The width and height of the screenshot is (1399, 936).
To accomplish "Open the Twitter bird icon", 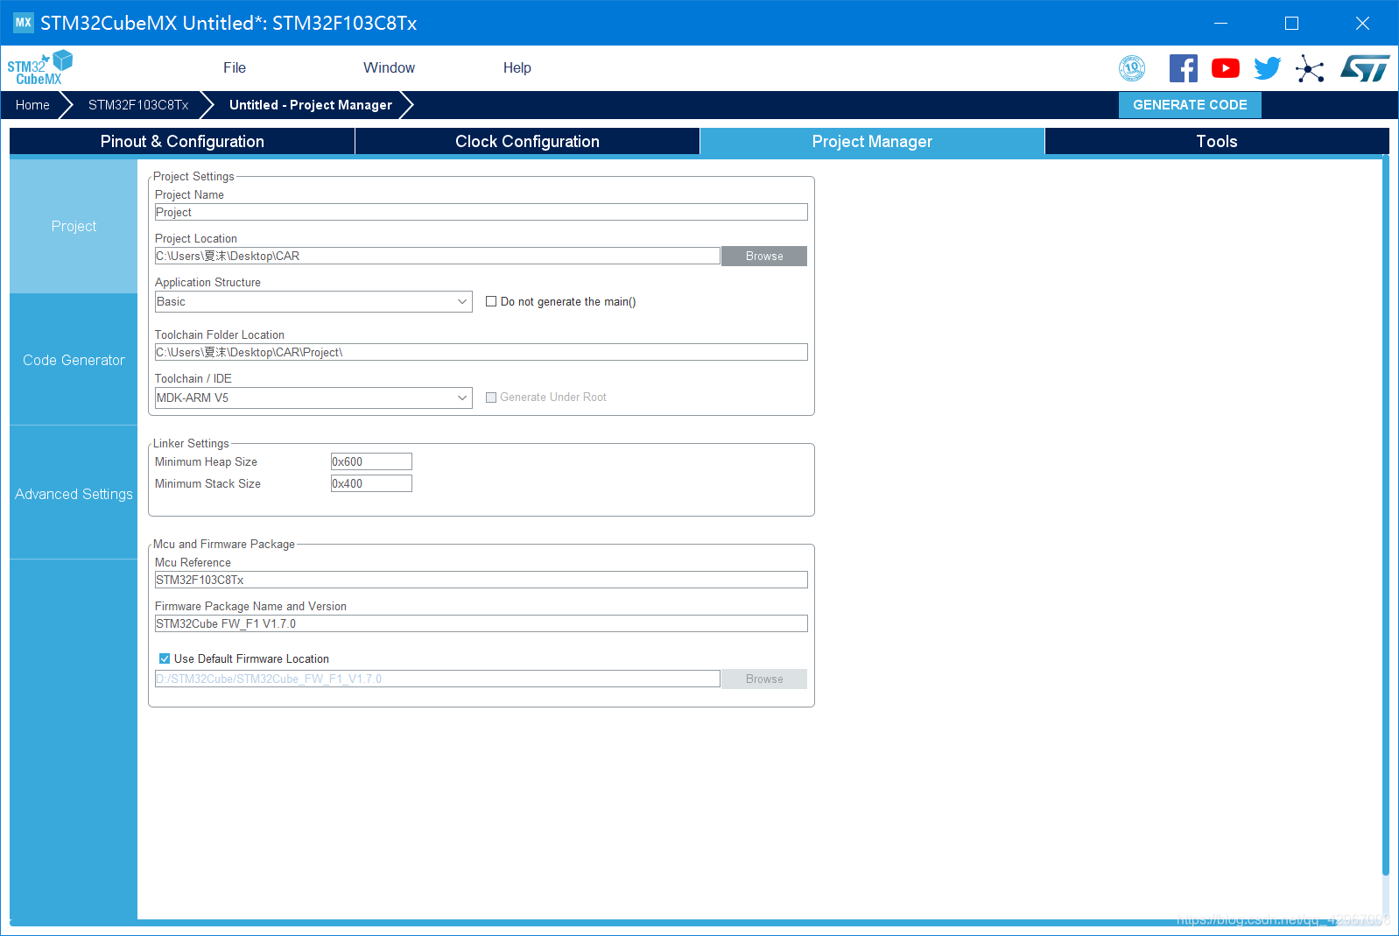I will point(1267,68).
